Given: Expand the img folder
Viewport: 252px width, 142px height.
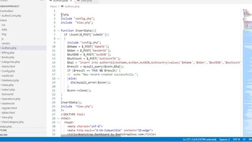Looking at the screenshot, I should tap(4, 34).
